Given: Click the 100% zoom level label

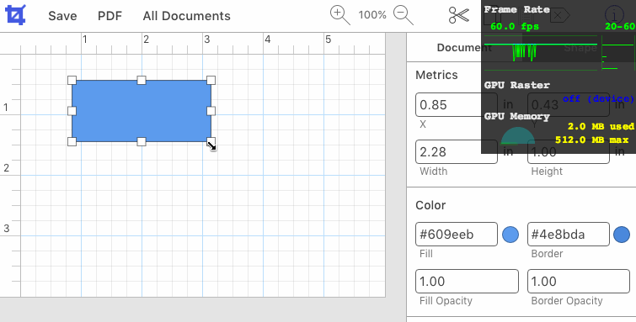Looking at the screenshot, I should tap(372, 15).
